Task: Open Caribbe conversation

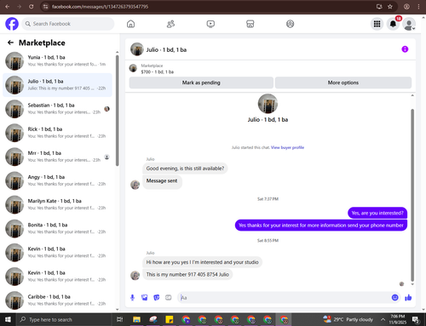Action: pyautogui.click(x=57, y=300)
